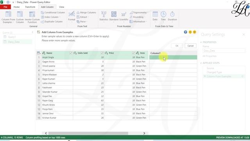This screenshot has height=141, width=250.
Task: Open Parse dropdown
Action: coord(87,22)
